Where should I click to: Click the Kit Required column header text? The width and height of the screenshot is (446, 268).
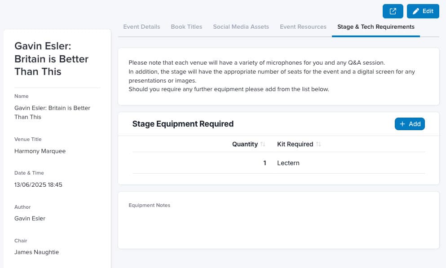click(x=295, y=144)
